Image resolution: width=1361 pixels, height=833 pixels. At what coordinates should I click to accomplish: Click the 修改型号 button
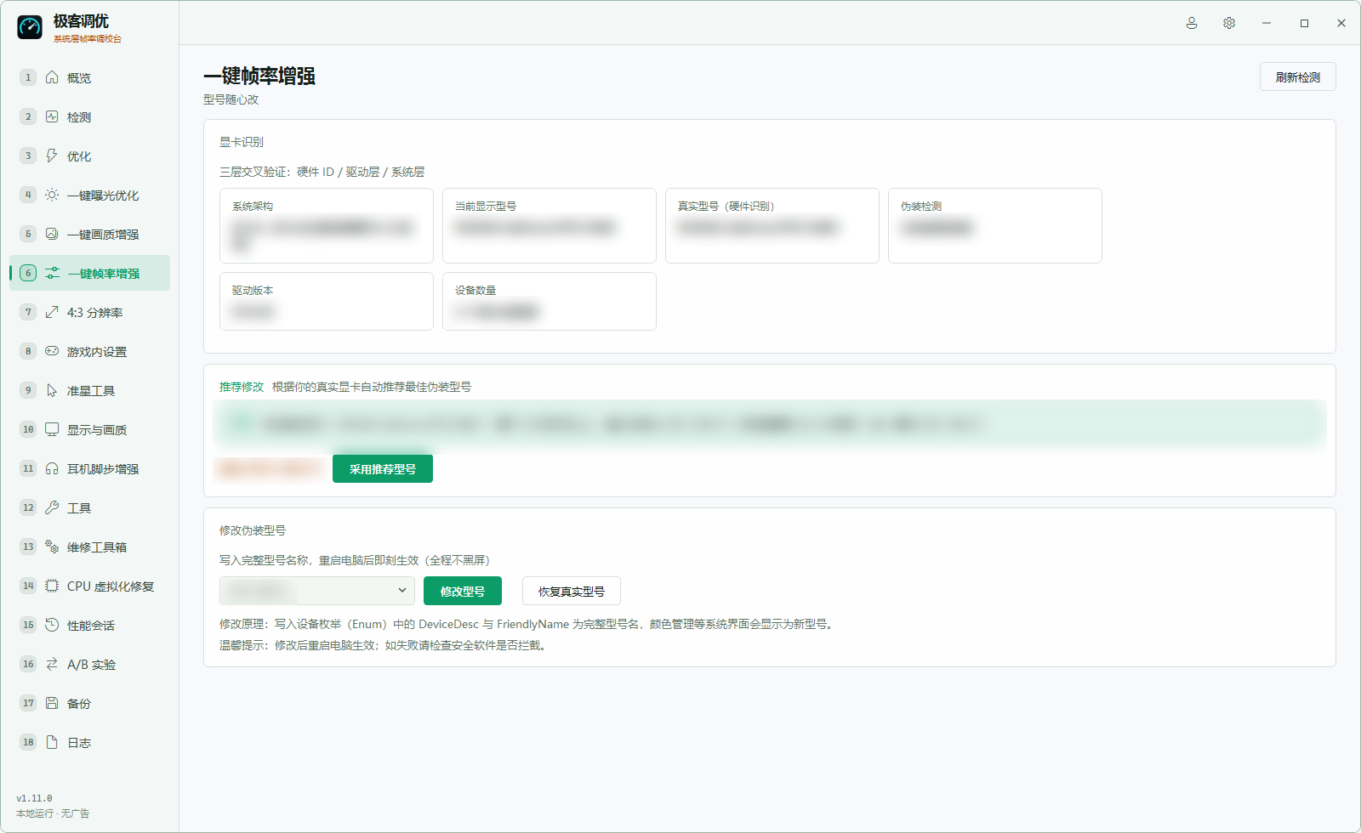point(463,591)
